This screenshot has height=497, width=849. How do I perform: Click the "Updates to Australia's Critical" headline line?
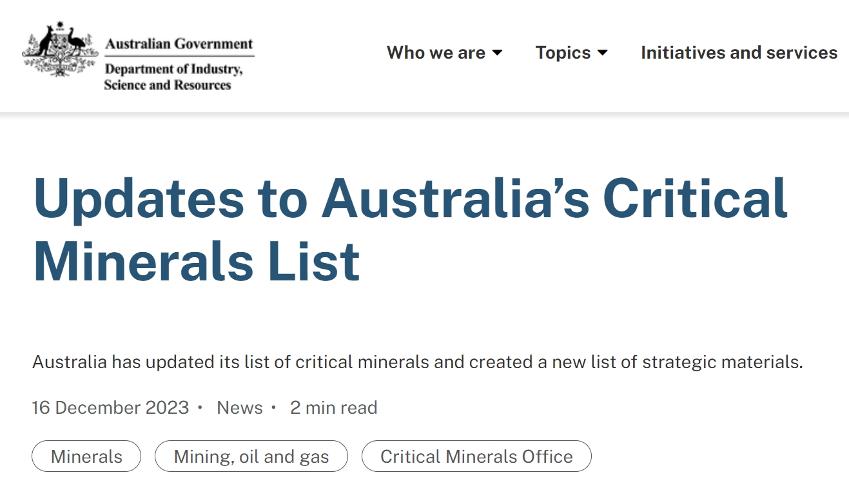[410, 197]
